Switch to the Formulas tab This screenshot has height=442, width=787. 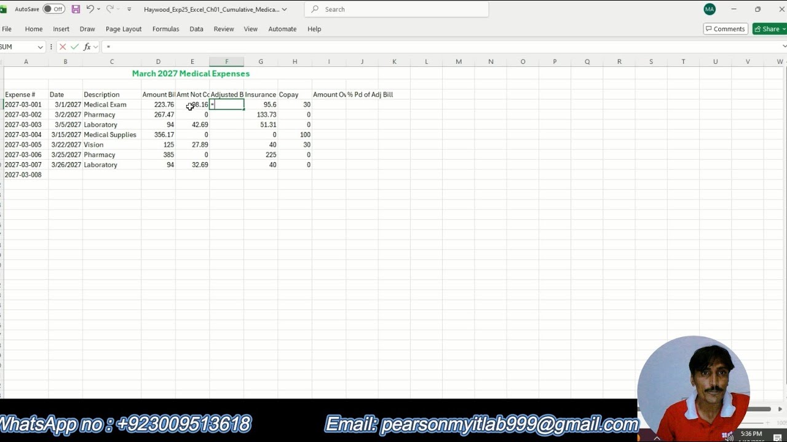[x=165, y=29]
